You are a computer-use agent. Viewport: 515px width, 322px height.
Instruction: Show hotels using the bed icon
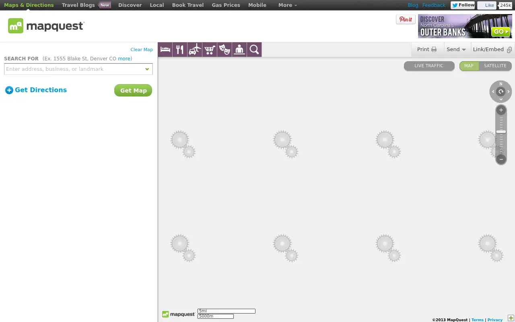point(165,50)
